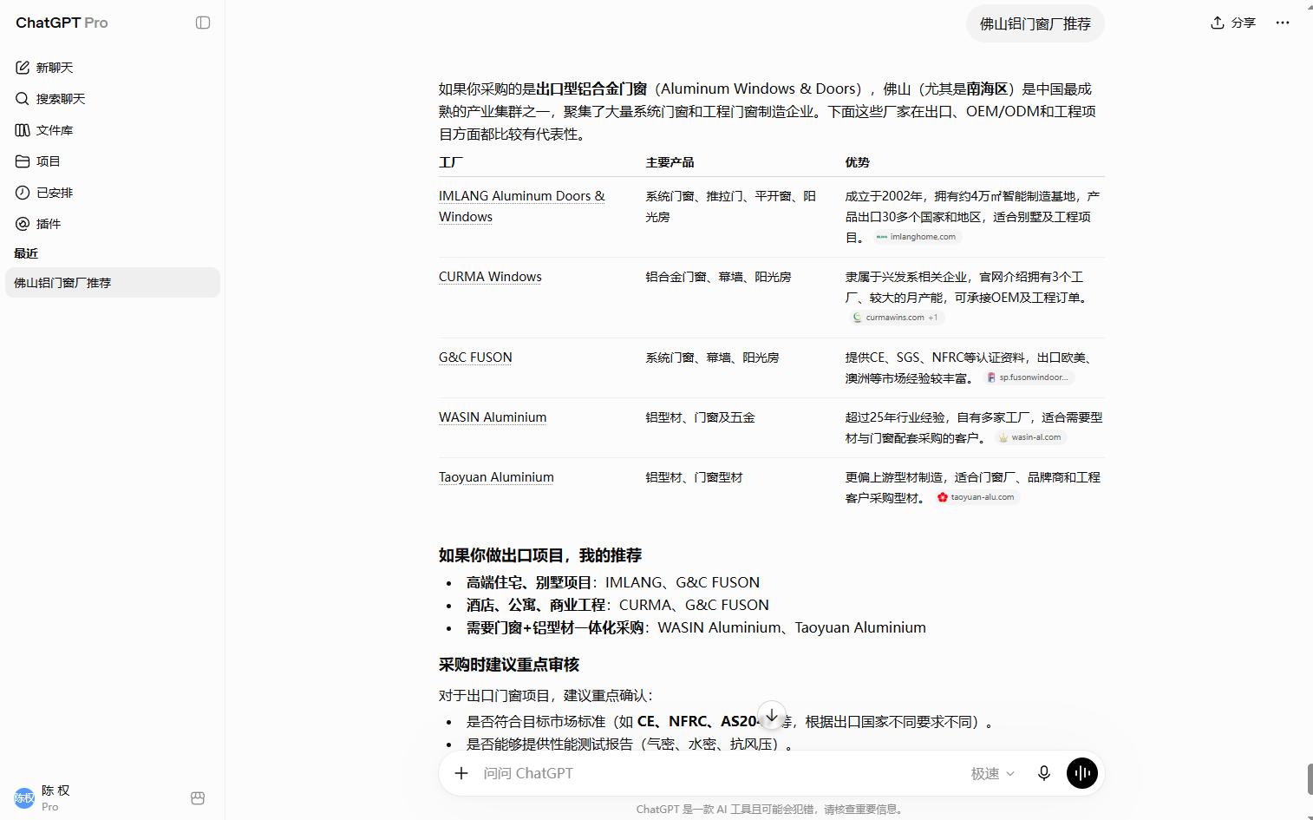Click the page vertical scrollbar thumb
Image resolution: width=1313 pixels, height=820 pixels.
[1310, 779]
